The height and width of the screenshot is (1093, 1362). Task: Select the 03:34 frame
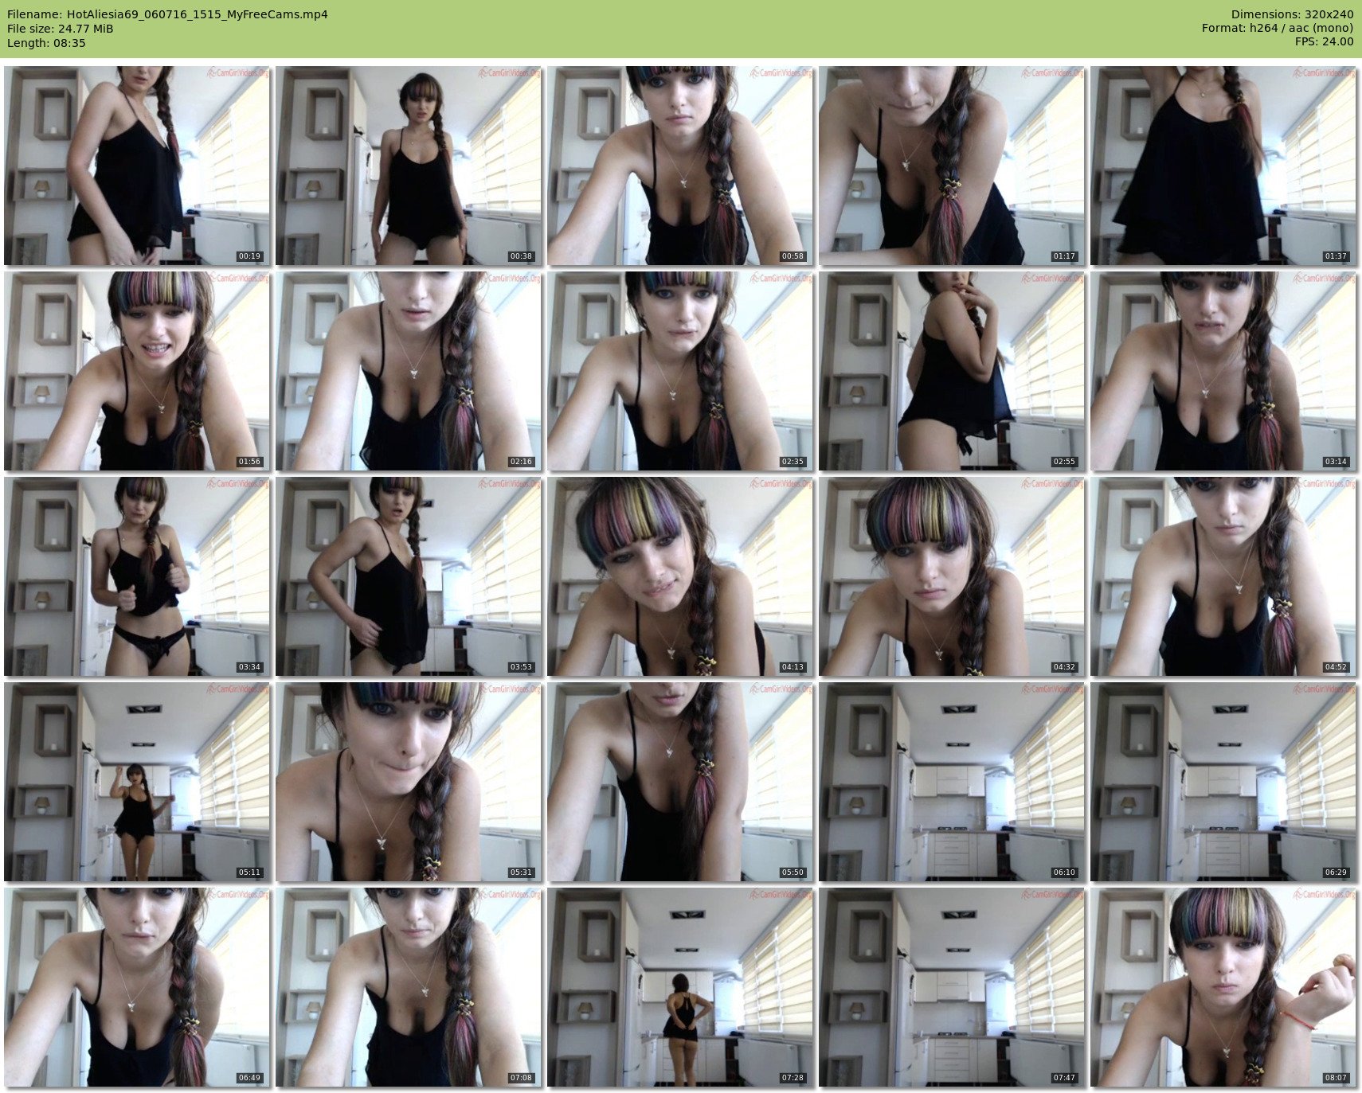[x=137, y=576]
